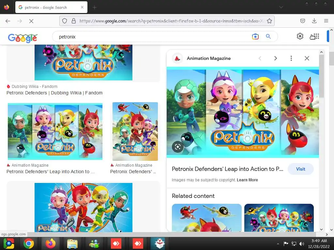The height and width of the screenshot is (250, 334).
Task: Show site security padlock information
Action: click(74, 21)
